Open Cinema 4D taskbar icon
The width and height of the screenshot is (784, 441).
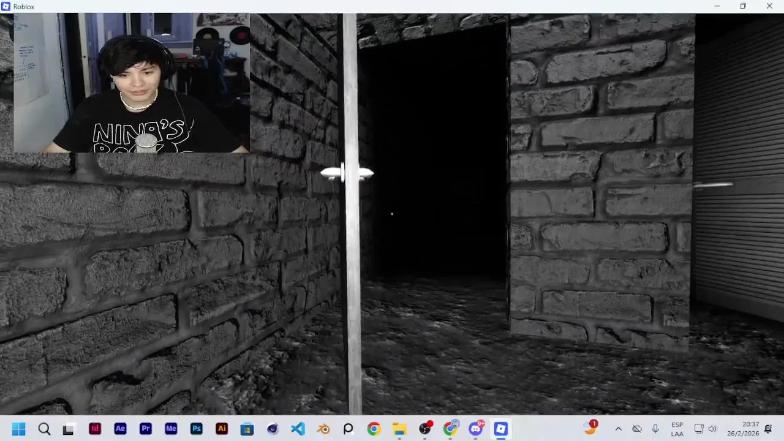click(x=273, y=429)
